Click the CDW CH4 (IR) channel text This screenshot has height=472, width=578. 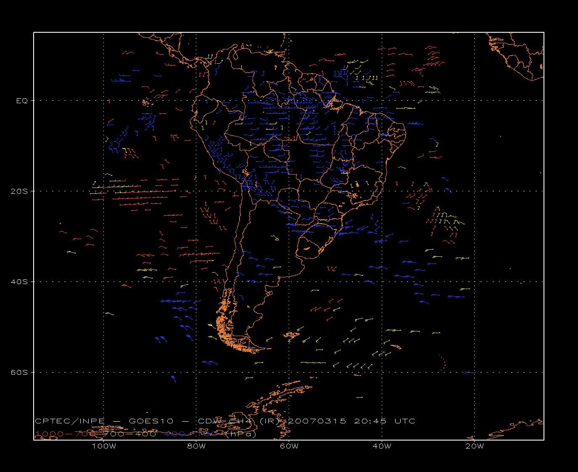coord(239,421)
